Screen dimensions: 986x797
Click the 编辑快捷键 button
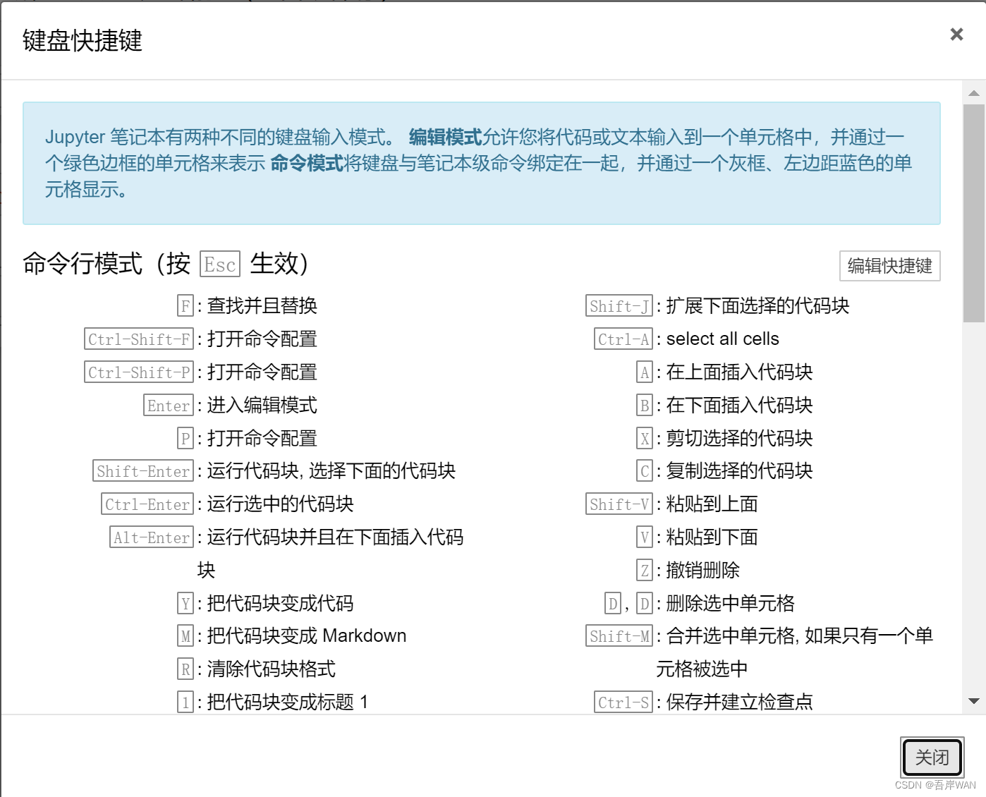(x=889, y=266)
